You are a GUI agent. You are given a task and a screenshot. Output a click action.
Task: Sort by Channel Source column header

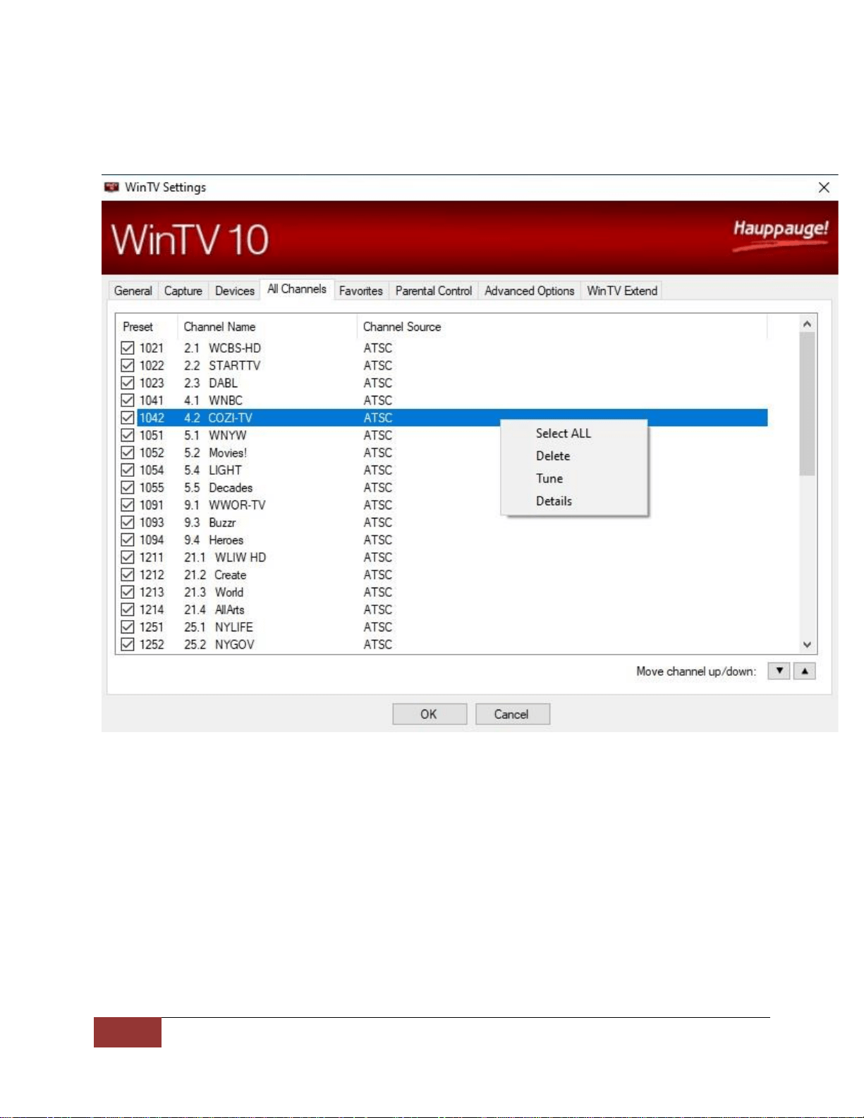tap(561, 327)
